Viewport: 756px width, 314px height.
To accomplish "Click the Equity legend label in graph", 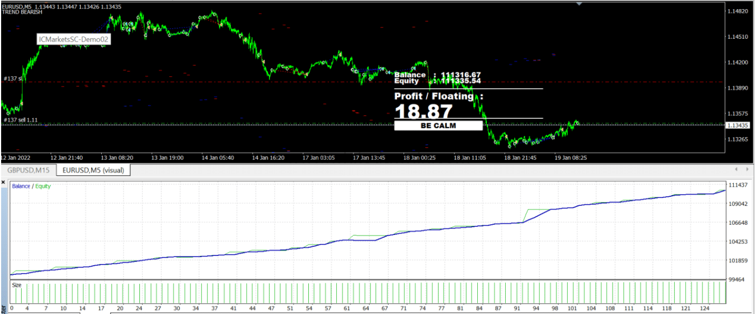I will (x=43, y=186).
